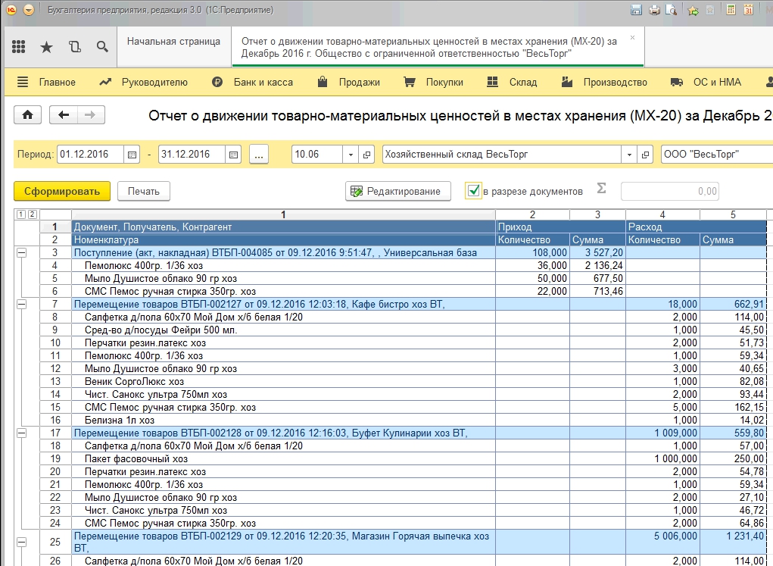This screenshot has height=566, width=773.
Task: Add page to favorites icon
Action: tap(694, 10)
